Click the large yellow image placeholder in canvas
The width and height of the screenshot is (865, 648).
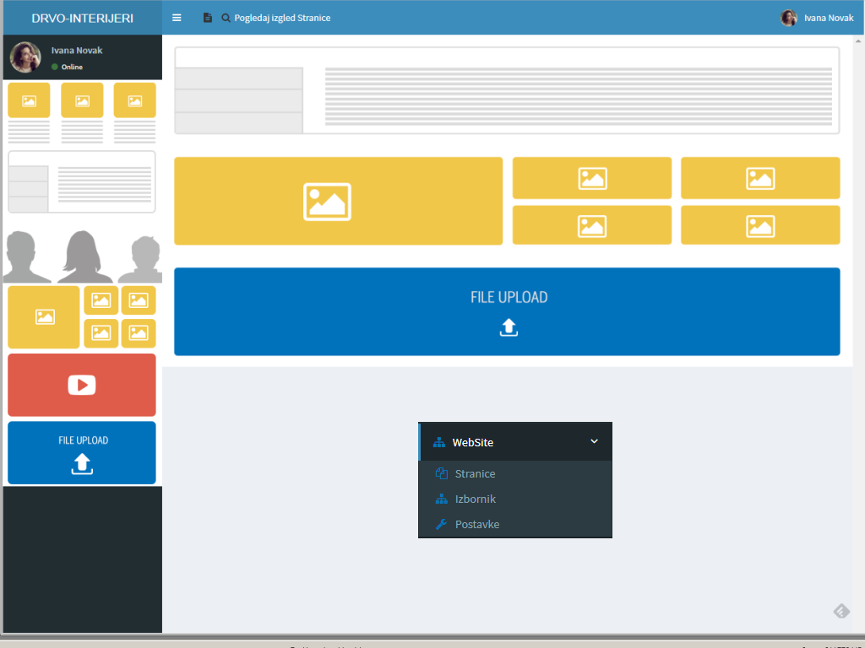[x=338, y=201]
